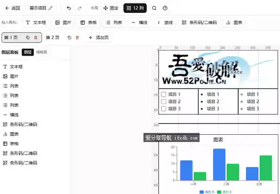Switch to the 第 2 页 tab
This screenshot has width=280, height=194.
pos(53,38)
